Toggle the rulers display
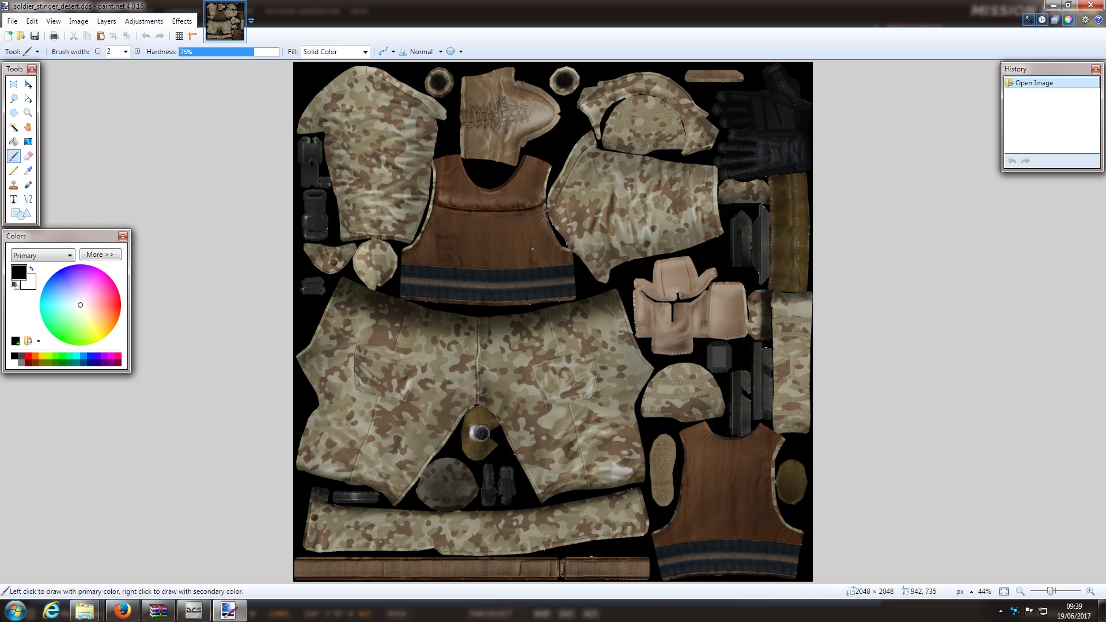Screen dimensions: 1106x622 (192, 36)
